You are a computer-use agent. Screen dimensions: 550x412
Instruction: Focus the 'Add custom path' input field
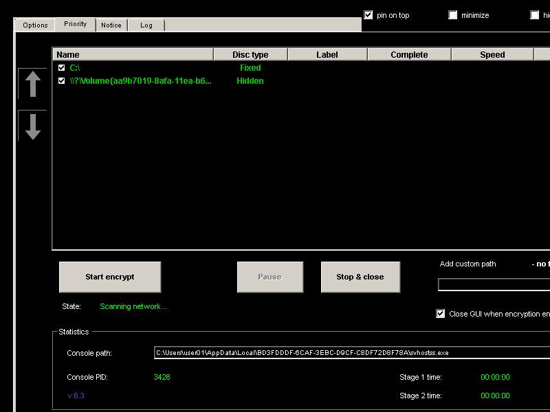pos(494,285)
